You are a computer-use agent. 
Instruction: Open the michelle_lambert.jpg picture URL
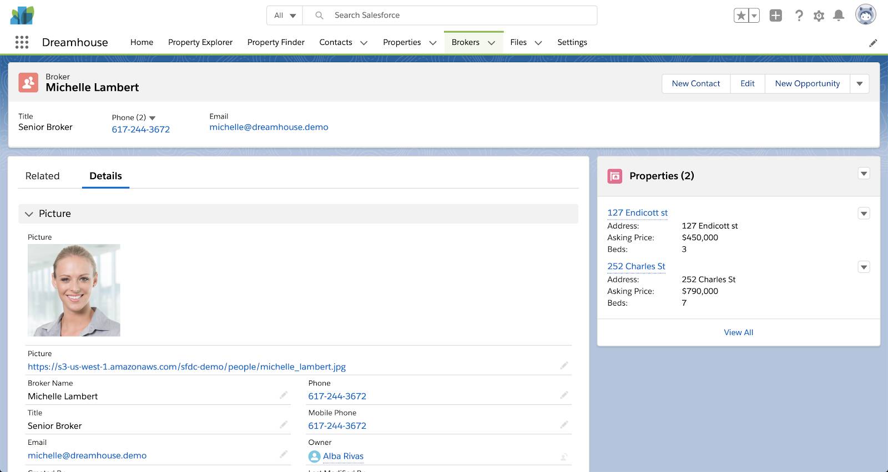point(186,367)
